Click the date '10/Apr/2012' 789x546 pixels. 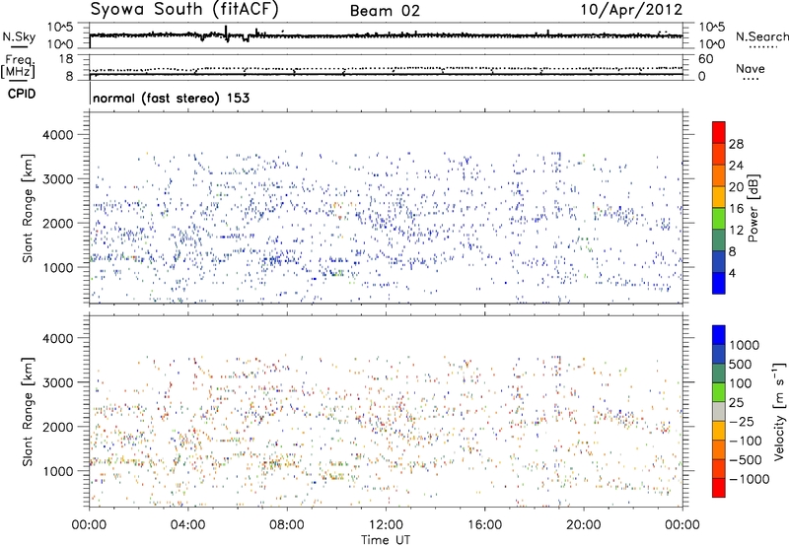(631, 10)
